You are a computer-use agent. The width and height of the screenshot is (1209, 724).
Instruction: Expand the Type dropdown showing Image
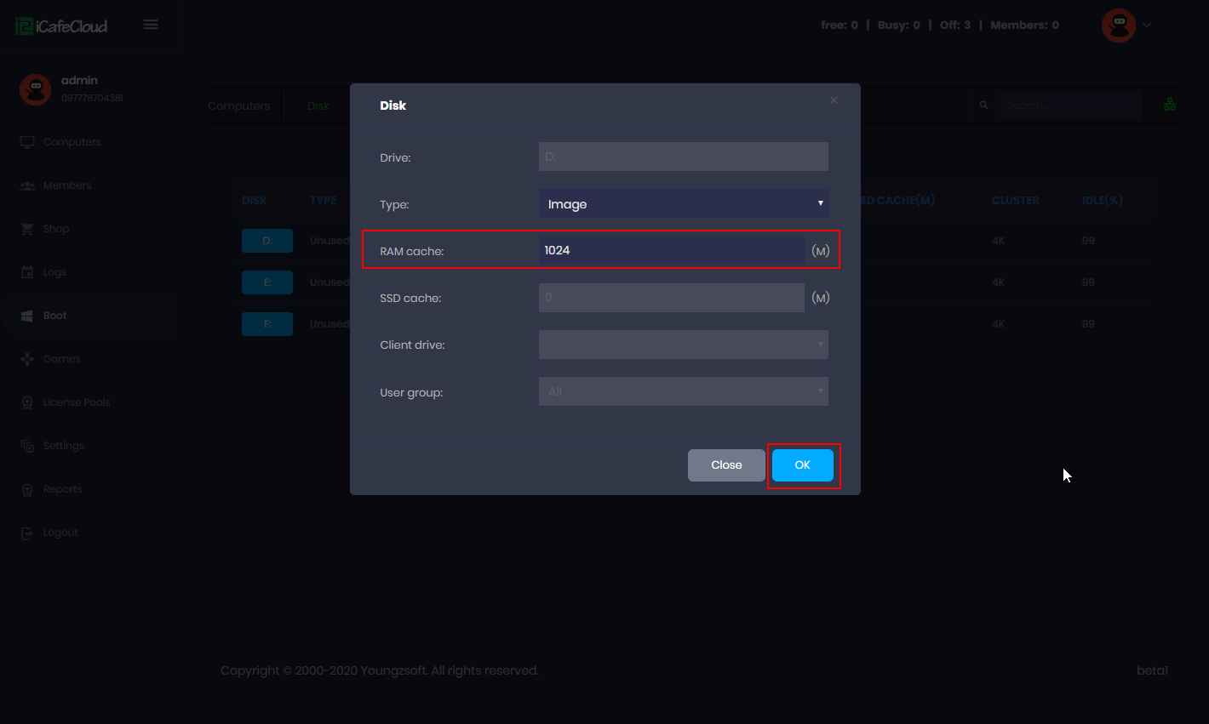(x=683, y=204)
